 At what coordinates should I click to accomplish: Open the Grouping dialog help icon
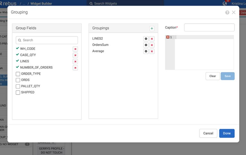point(227,12)
